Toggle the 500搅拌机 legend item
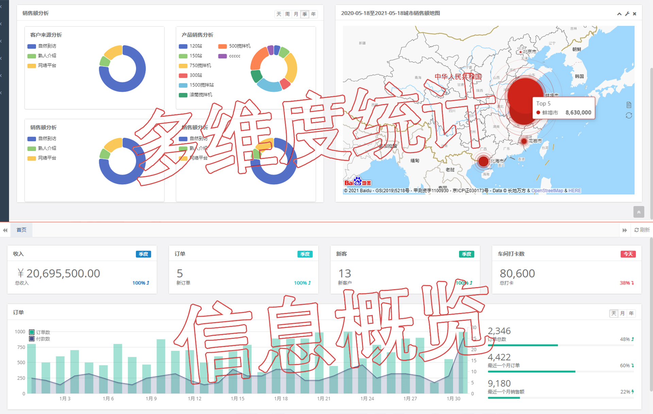Image resolution: width=653 pixels, height=414 pixels. pos(234,46)
